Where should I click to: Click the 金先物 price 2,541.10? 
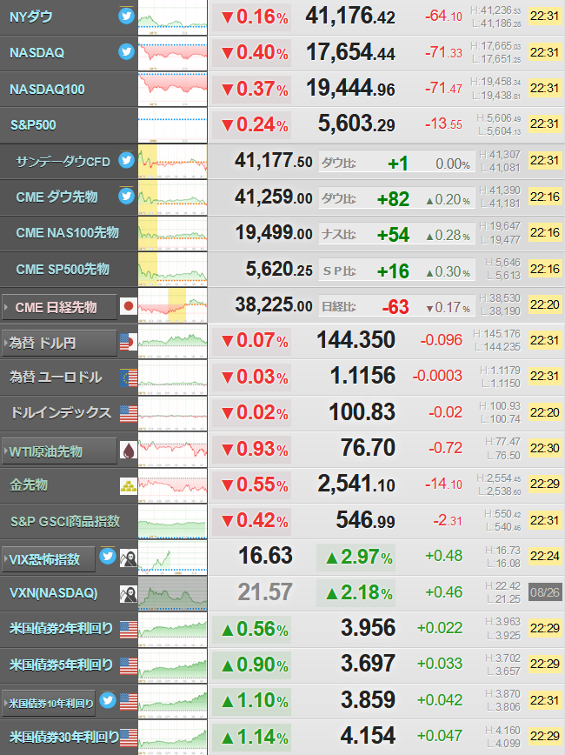[356, 484]
